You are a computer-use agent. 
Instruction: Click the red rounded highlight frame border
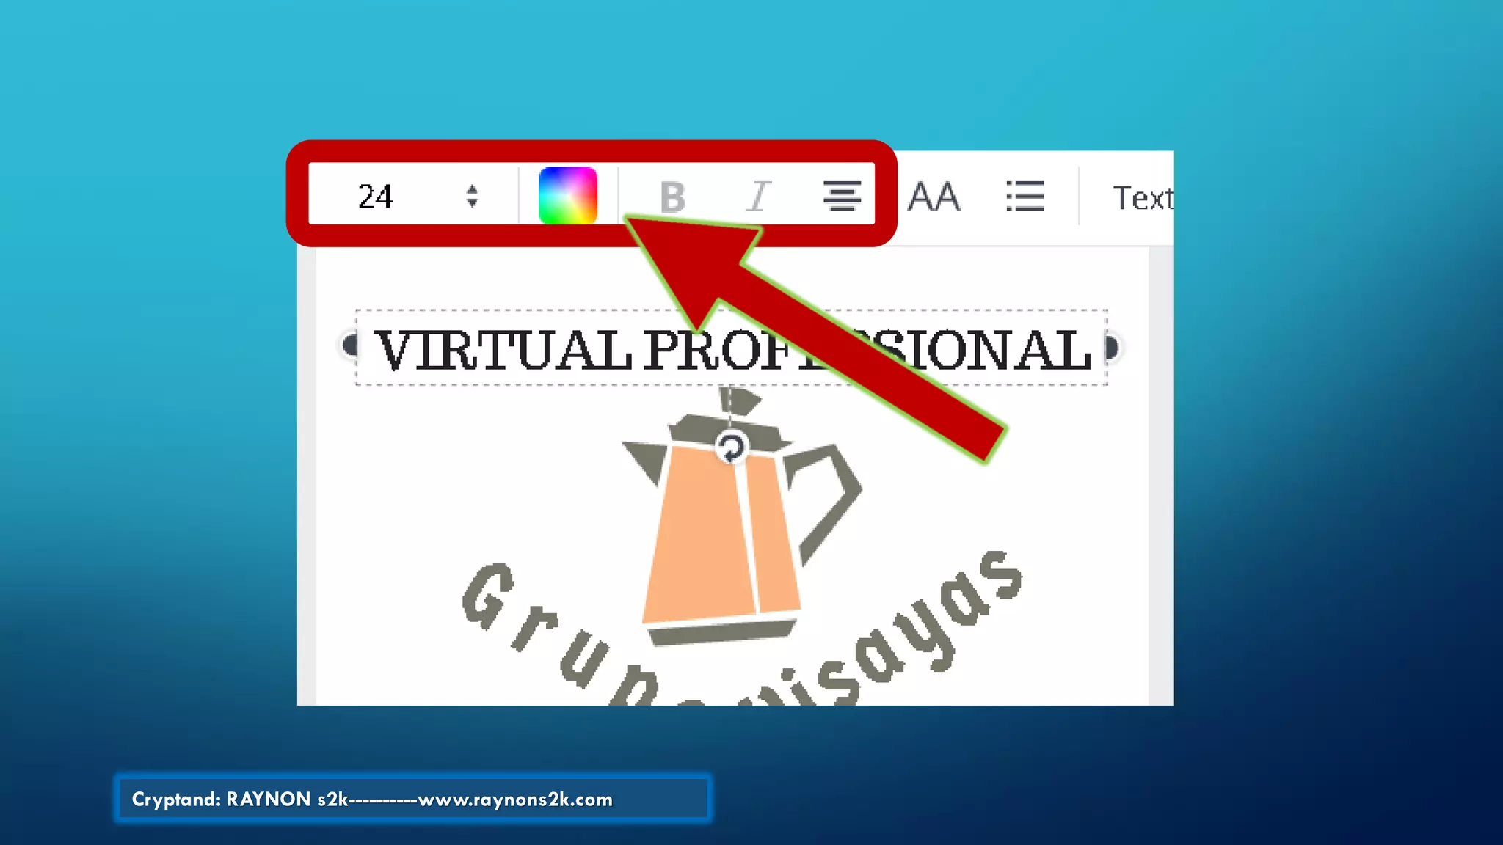[297, 194]
